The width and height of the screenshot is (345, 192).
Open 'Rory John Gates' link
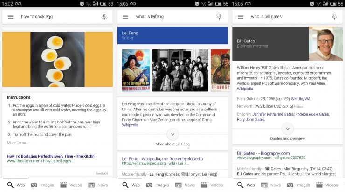[x=251, y=119]
